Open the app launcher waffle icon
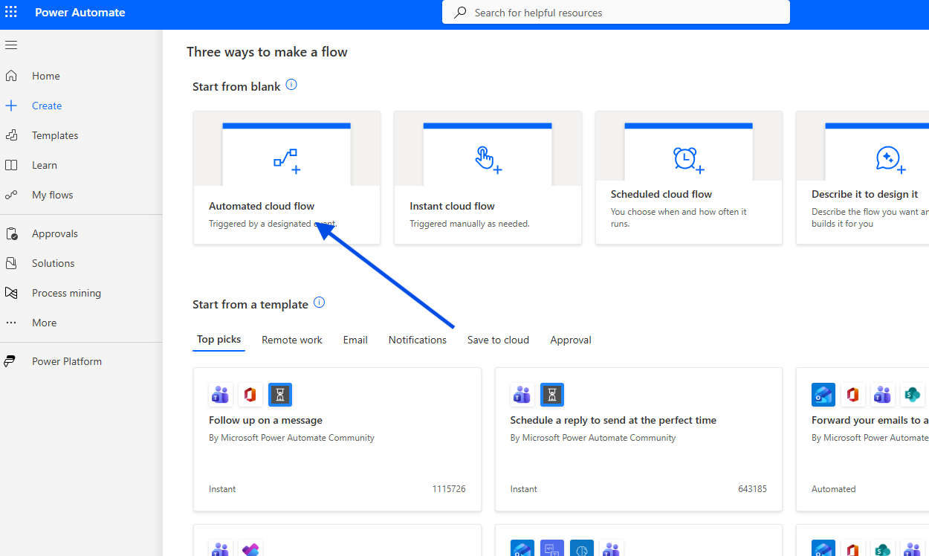 point(11,13)
